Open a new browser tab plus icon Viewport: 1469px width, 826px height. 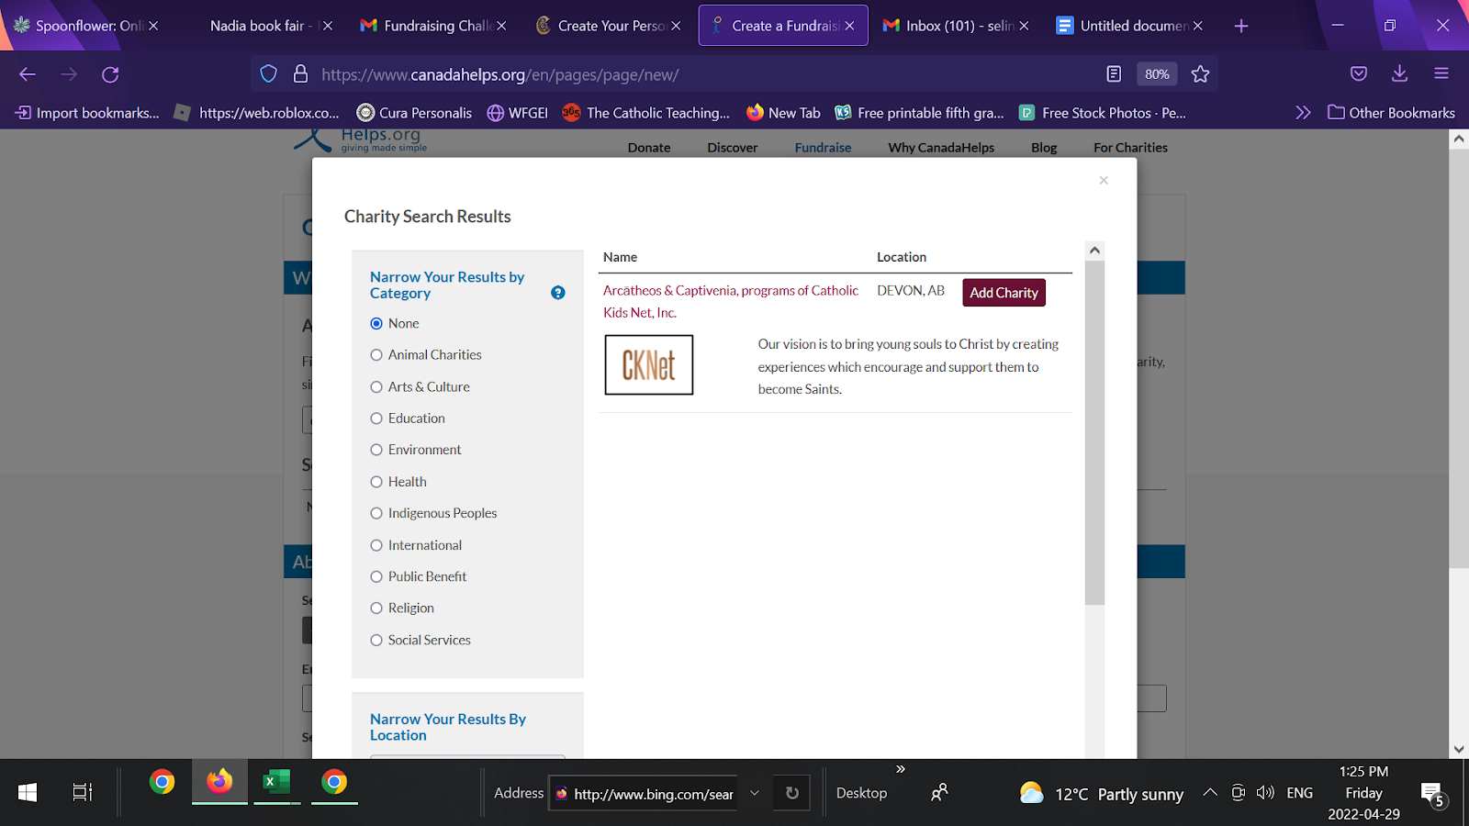[1241, 26]
